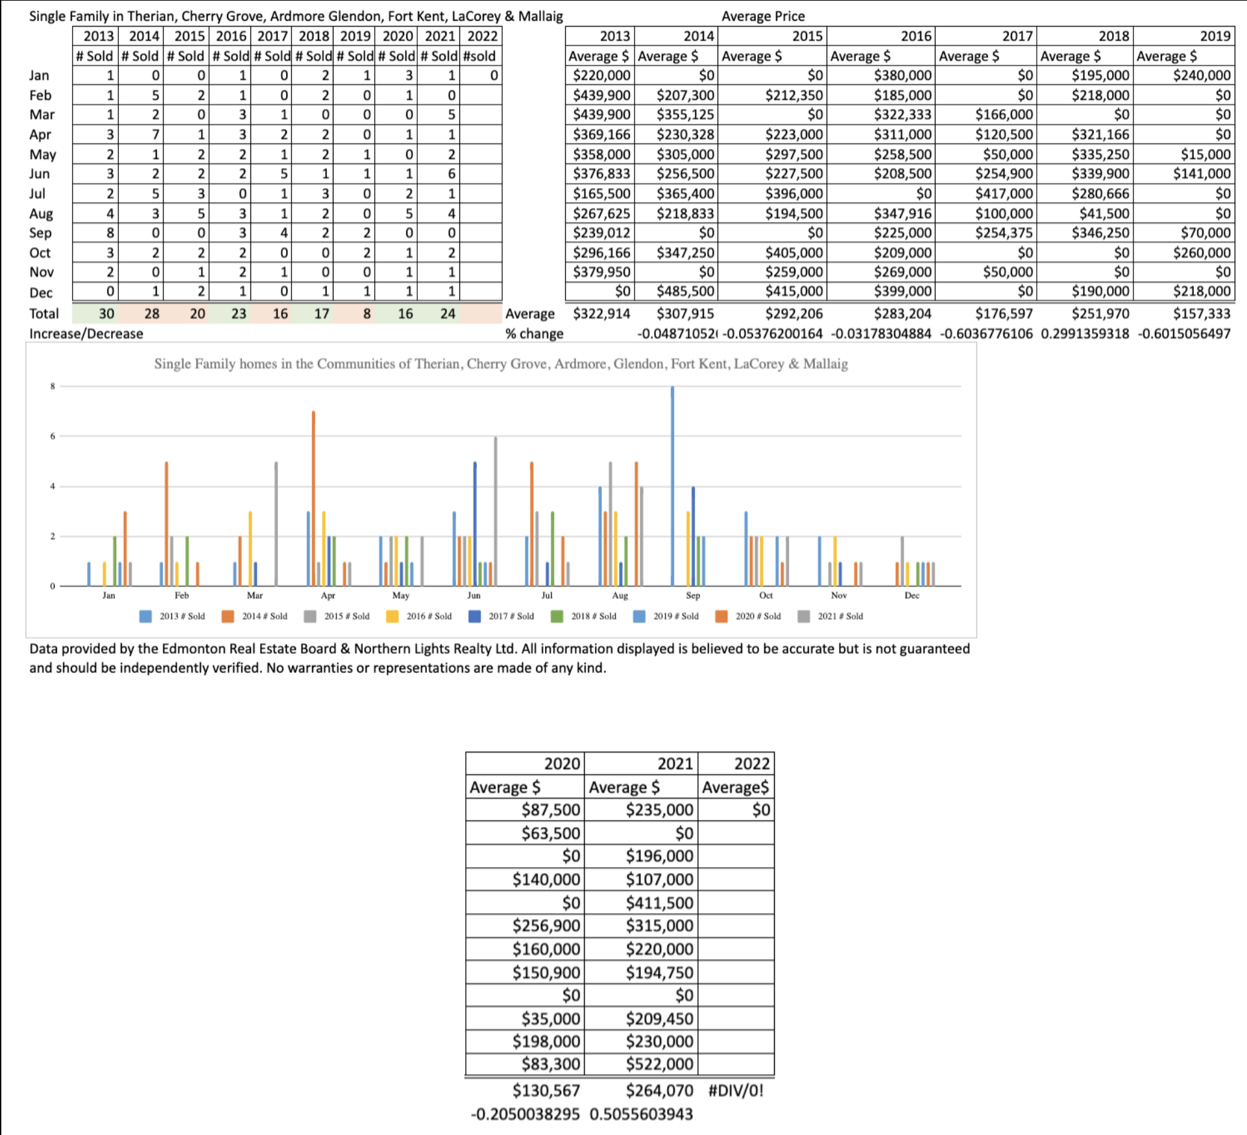Select the 2017 year header in the # Sold table
This screenshot has width=1247, height=1135.
[272, 36]
